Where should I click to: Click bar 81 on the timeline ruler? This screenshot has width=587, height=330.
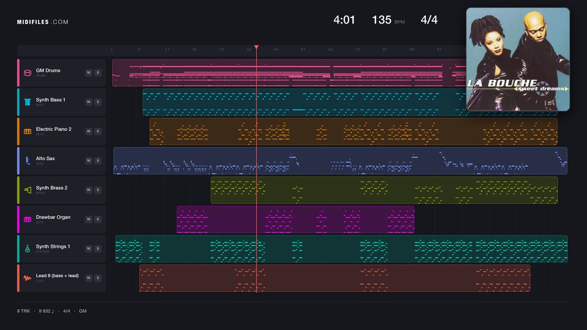click(x=384, y=50)
